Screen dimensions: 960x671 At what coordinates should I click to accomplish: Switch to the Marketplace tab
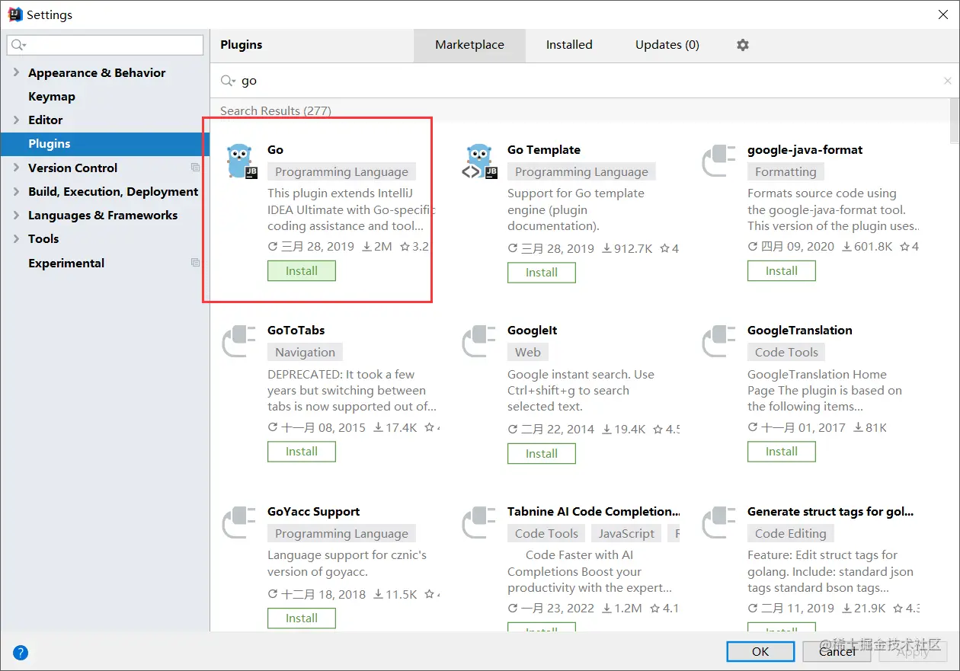click(x=469, y=45)
